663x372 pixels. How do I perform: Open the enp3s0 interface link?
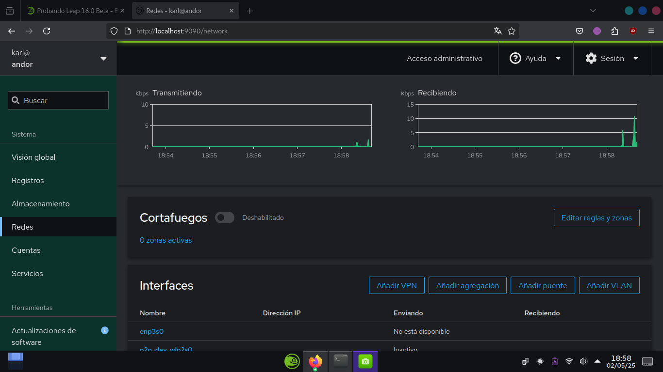point(151,331)
